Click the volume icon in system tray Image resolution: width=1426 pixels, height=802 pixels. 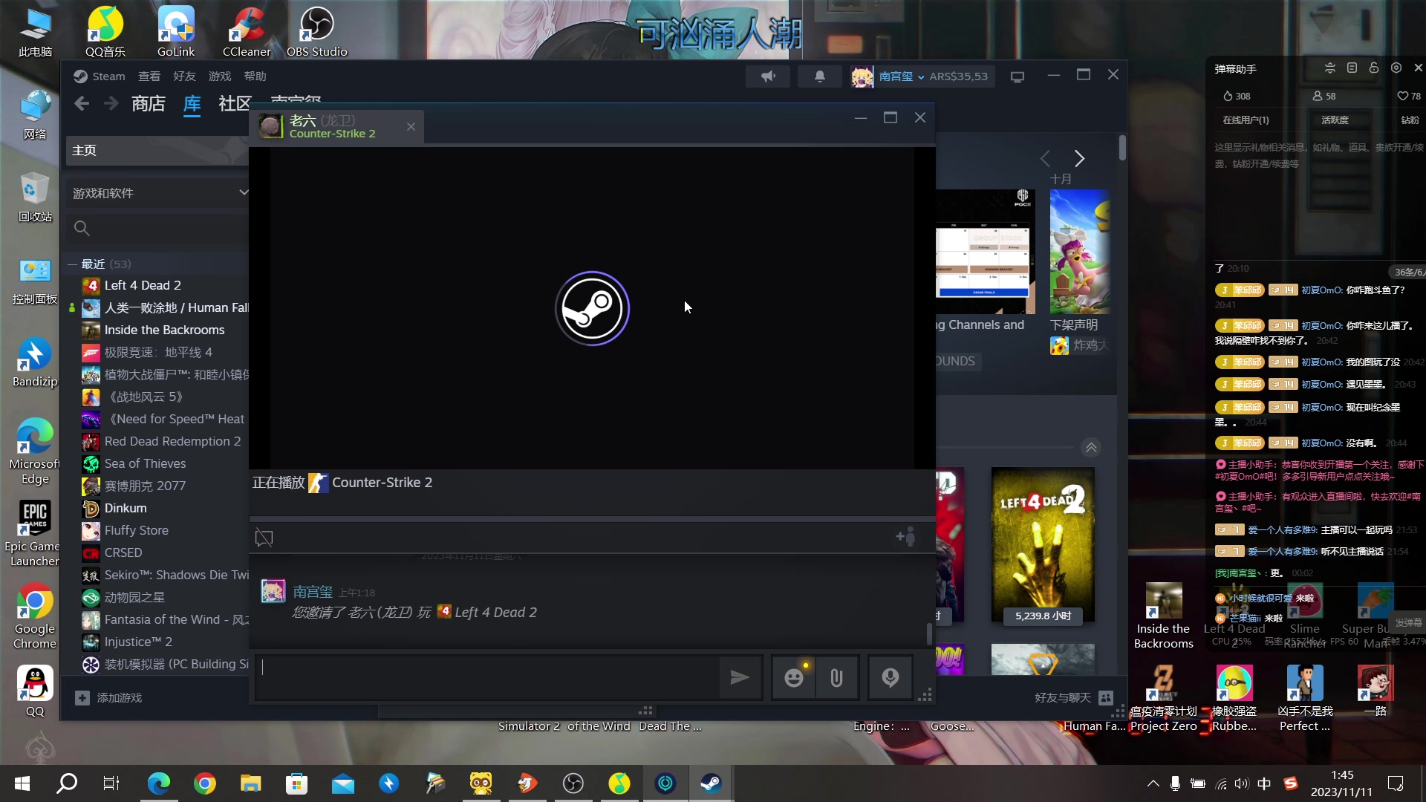1241,783
